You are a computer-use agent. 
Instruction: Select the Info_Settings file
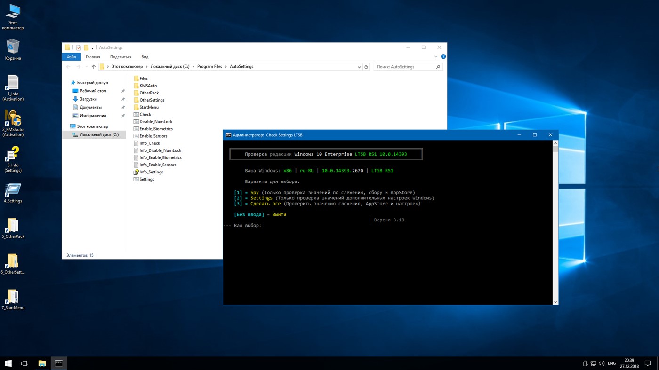[x=148, y=172]
